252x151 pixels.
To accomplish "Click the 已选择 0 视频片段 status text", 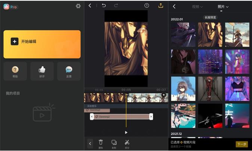I will click(x=183, y=142).
